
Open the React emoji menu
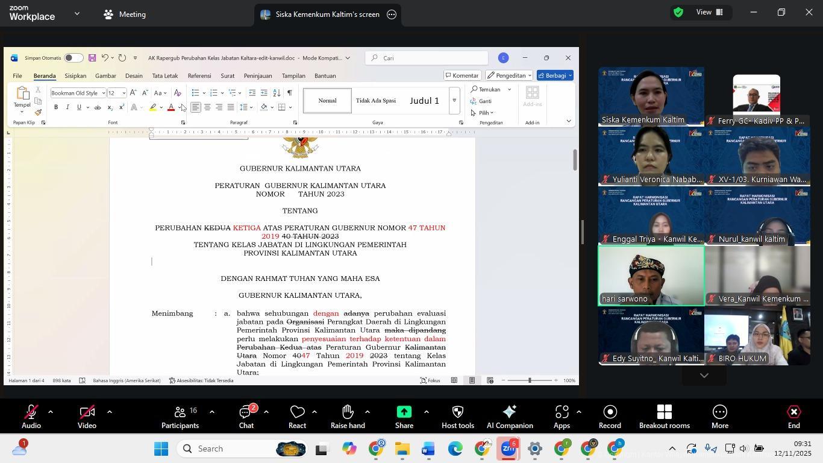click(x=297, y=413)
